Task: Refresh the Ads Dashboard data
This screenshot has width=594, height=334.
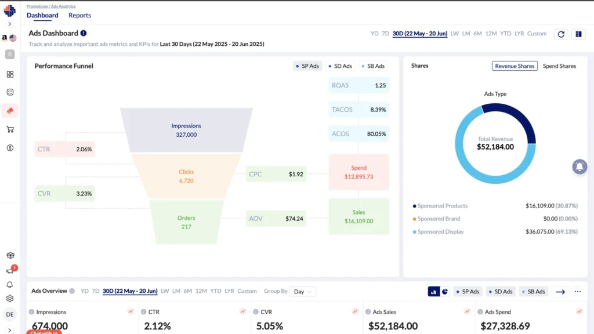Action: 561,34
